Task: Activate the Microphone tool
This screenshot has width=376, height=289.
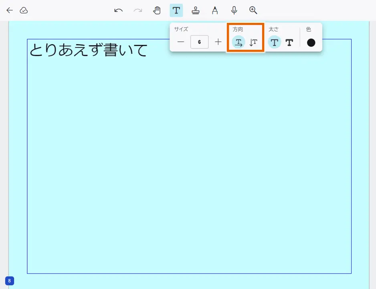Action: point(234,10)
